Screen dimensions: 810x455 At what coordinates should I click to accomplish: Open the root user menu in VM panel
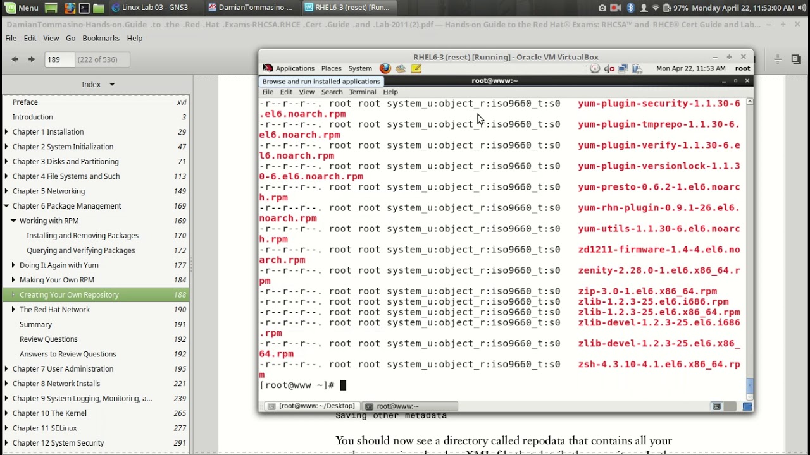(x=742, y=68)
